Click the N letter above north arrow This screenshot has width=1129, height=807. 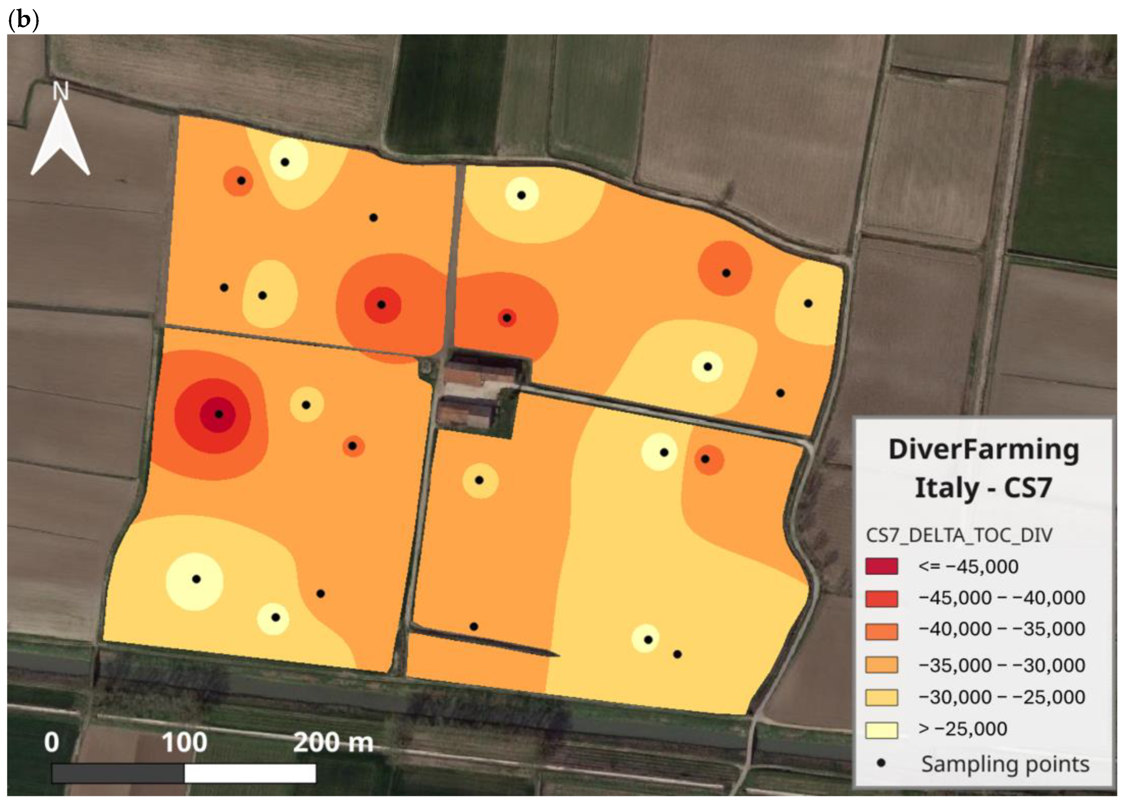(x=61, y=91)
